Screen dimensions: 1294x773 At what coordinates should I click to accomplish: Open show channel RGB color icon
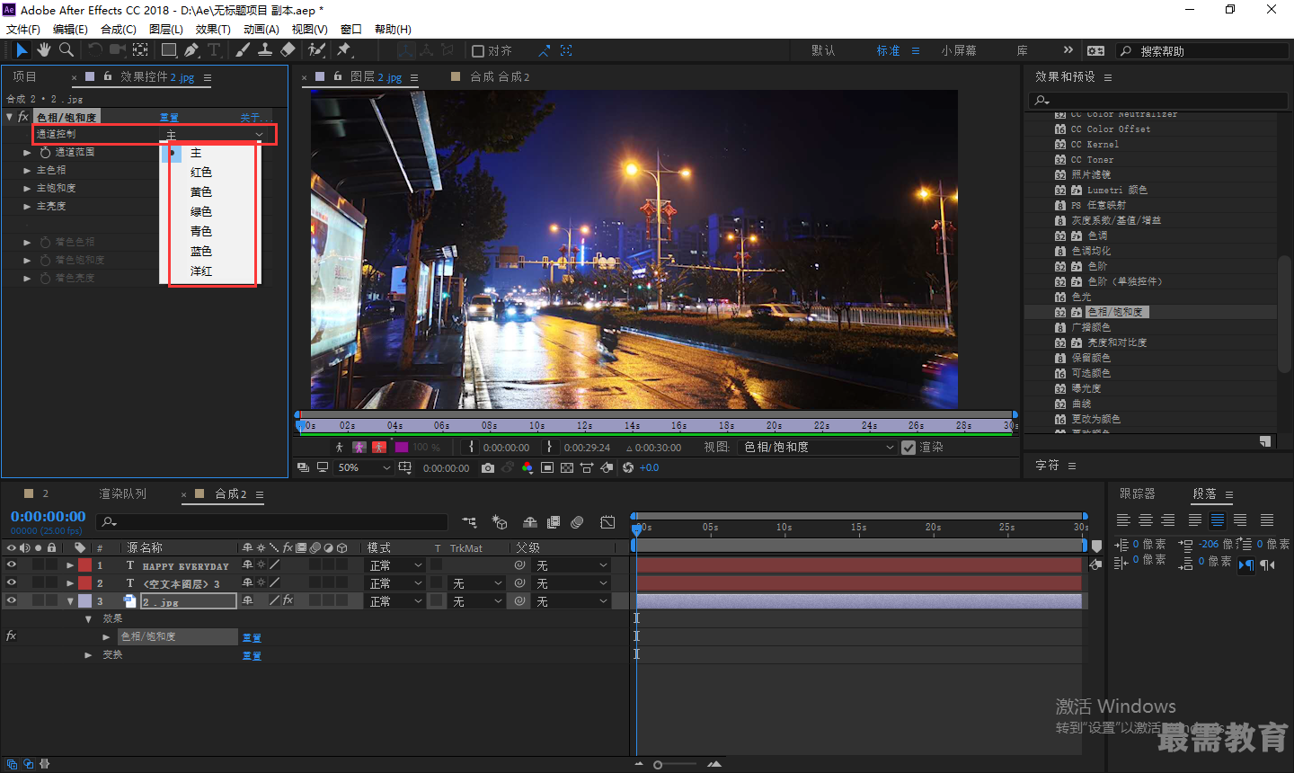pyautogui.click(x=527, y=468)
